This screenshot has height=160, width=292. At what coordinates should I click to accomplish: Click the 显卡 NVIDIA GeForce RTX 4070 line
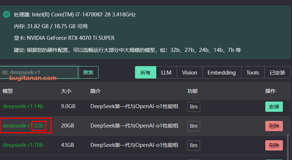(x=64, y=38)
